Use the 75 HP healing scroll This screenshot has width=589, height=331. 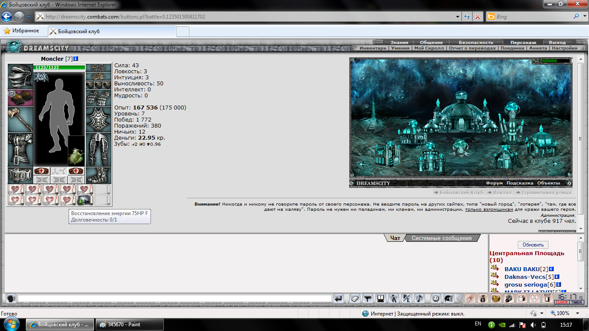[x=68, y=200]
